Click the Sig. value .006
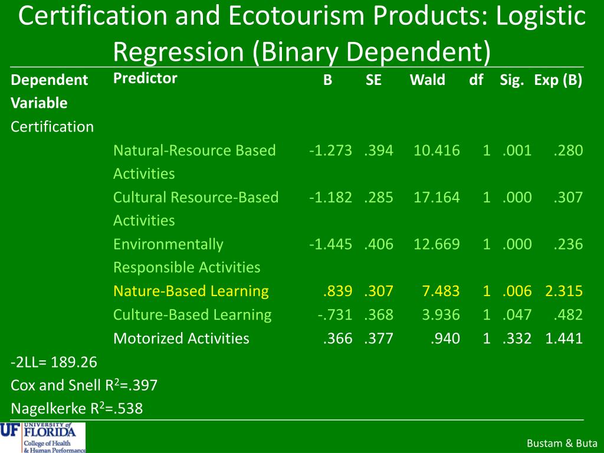This screenshot has width=604, height=453. pos(517,291)
